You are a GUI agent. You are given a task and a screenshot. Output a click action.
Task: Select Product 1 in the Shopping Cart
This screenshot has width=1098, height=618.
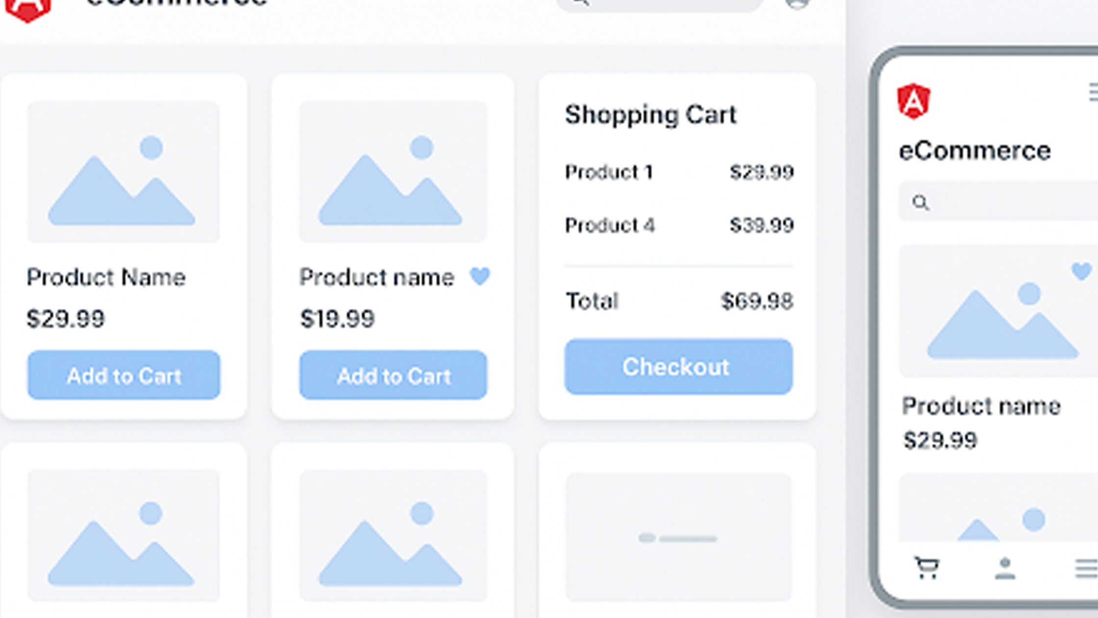[x=608, y=172]
